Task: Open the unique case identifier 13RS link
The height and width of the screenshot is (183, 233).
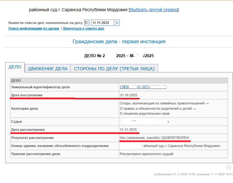Action: click(143, 87)
